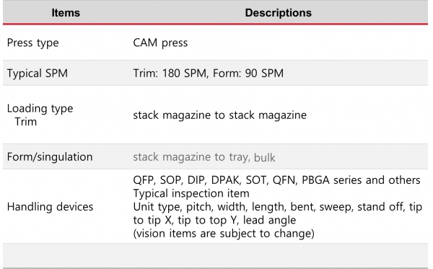
Task: Click the indented Trim sub-label
Action: click(x=26, y=122)
